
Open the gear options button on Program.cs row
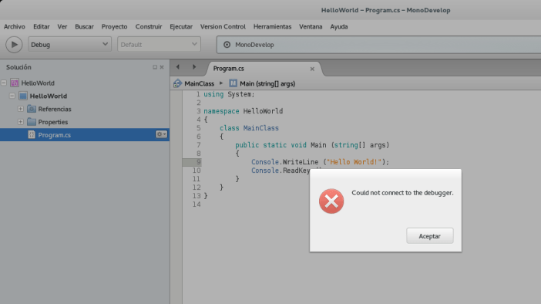click(x=161, y=134)
